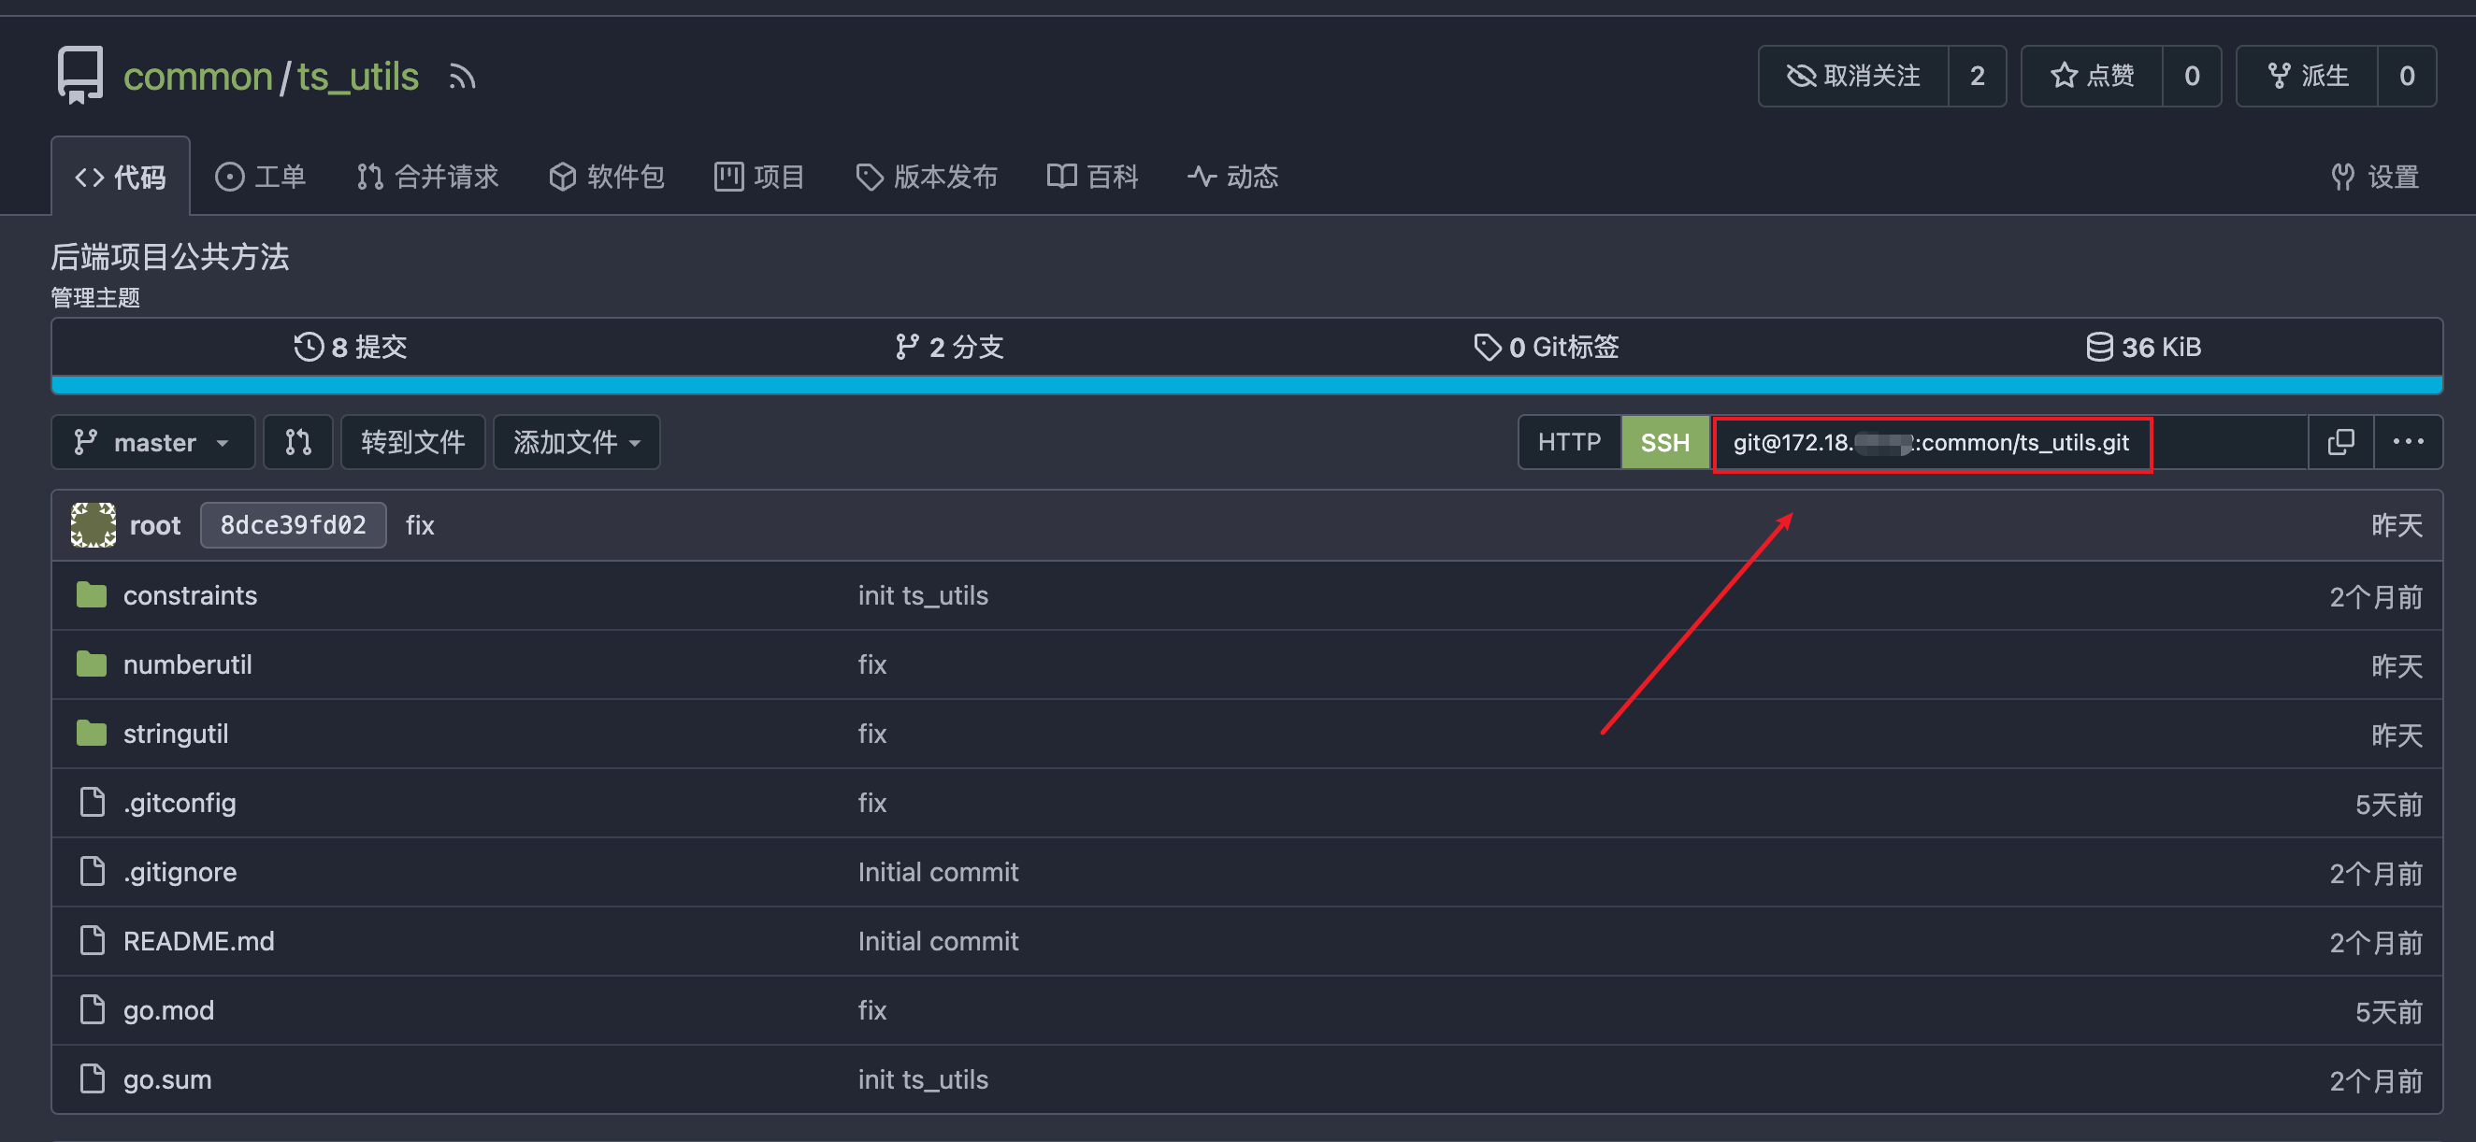Open 设置 settings tab
Screen dimensions: 2476x1142
(2375, 177)
